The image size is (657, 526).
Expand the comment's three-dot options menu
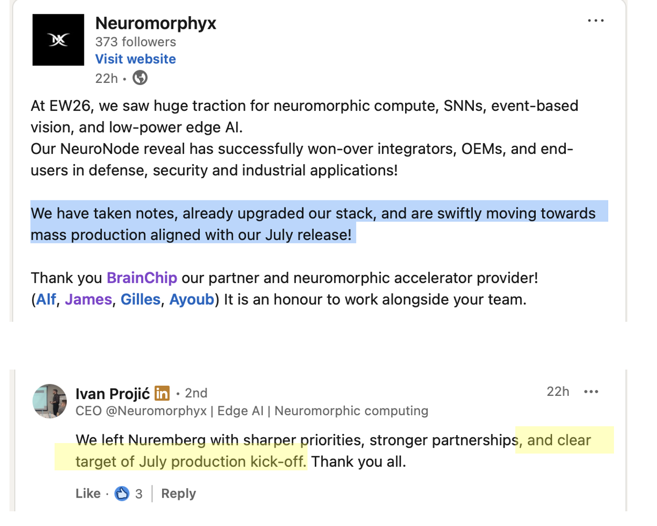tap(591, 392)
